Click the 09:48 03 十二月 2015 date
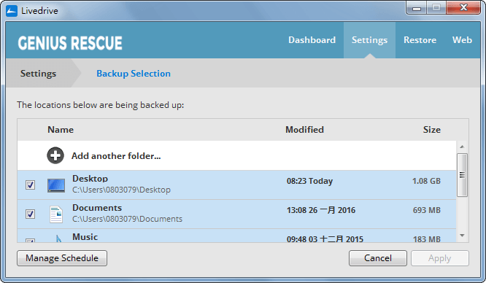The height and width of the screenshot is (283, 486). [325, 239]
